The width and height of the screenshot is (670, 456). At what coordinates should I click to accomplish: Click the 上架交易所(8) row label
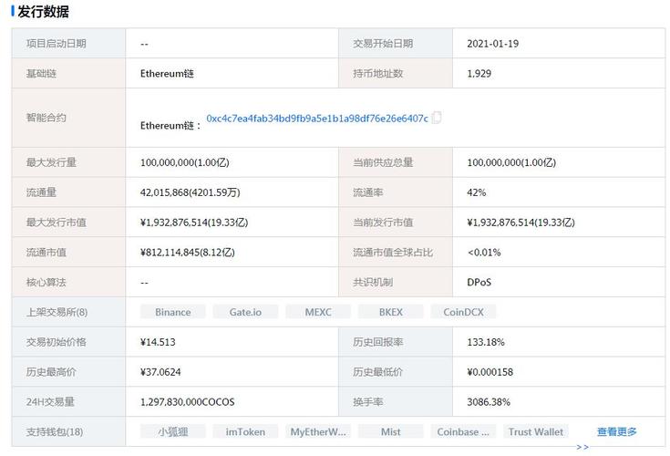coord(57,312)
